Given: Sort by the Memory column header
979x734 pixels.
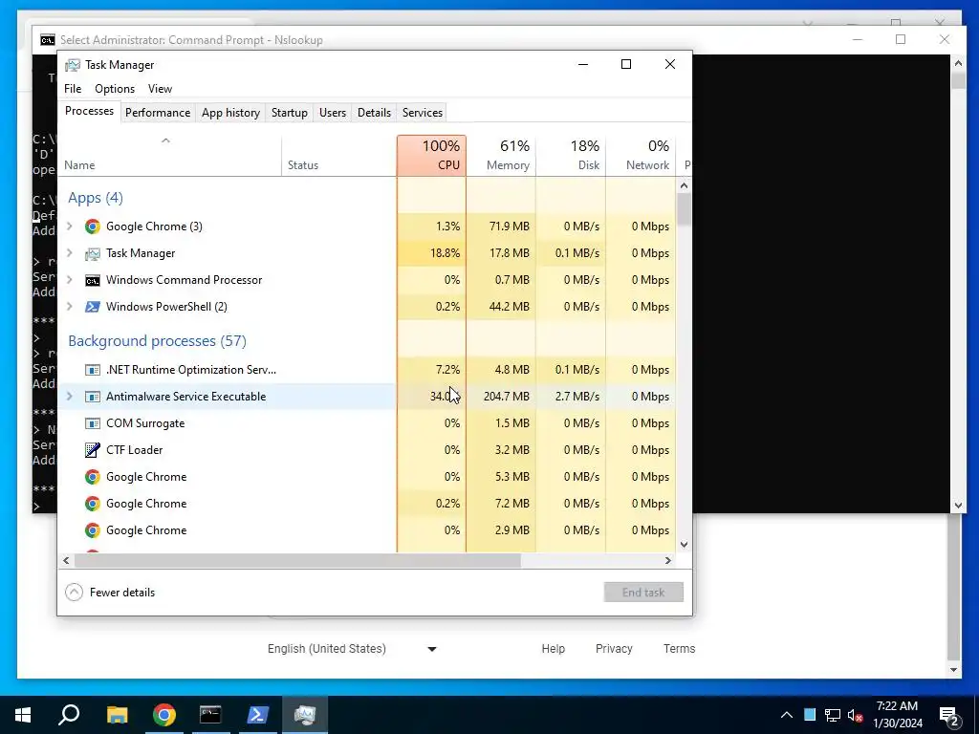Looking at the screenshot, I should (501, 156).
